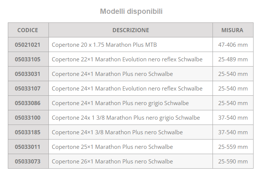Click product code 05033107
The width and height of the screenshot is (261, 187).
point(28,89)
